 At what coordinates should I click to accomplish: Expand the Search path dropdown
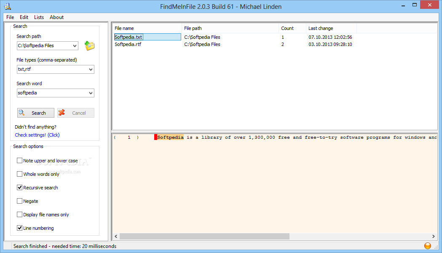75,46
